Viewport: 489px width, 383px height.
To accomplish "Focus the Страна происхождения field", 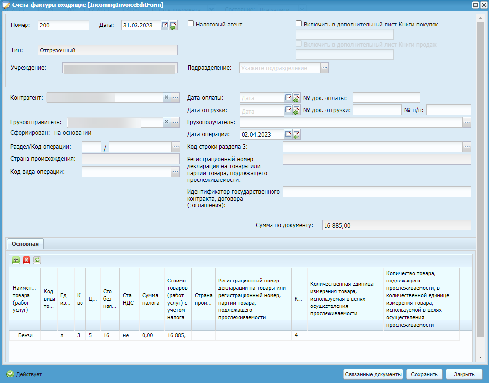I will pos(131,159).
